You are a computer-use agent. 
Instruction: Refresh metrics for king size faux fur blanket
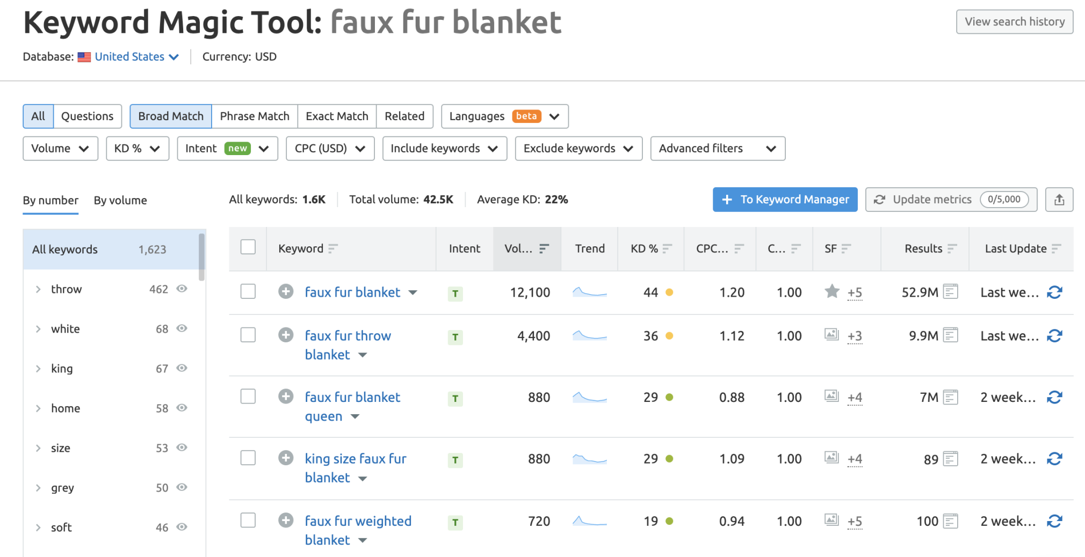[1055, 459]
